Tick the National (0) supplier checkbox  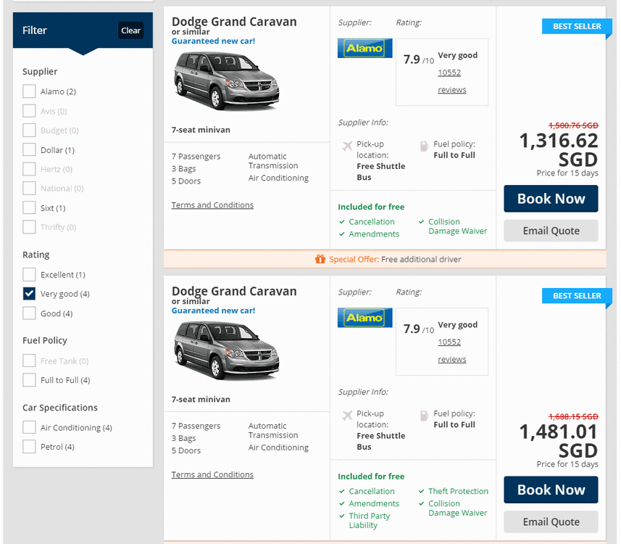click(x=29, y=188)
